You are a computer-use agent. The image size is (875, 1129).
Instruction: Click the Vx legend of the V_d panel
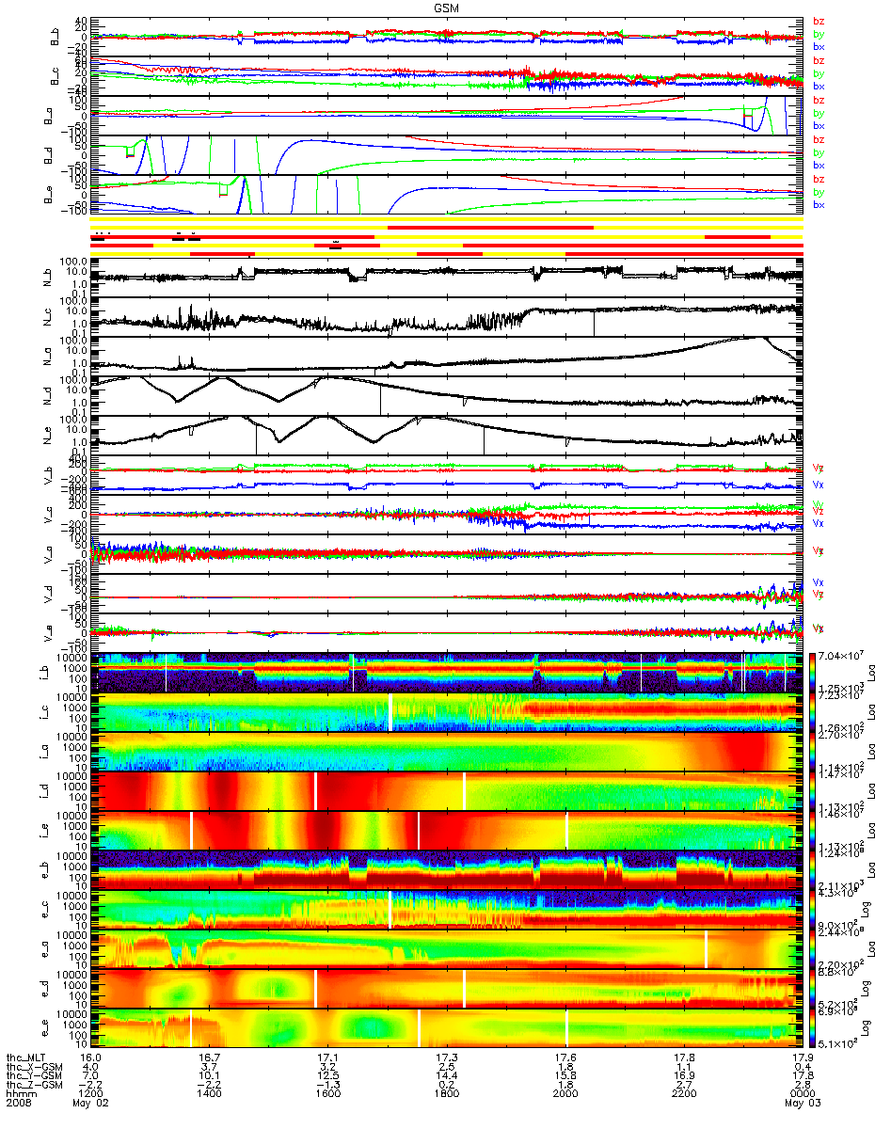pyautogui.click(x=819, y=583)
